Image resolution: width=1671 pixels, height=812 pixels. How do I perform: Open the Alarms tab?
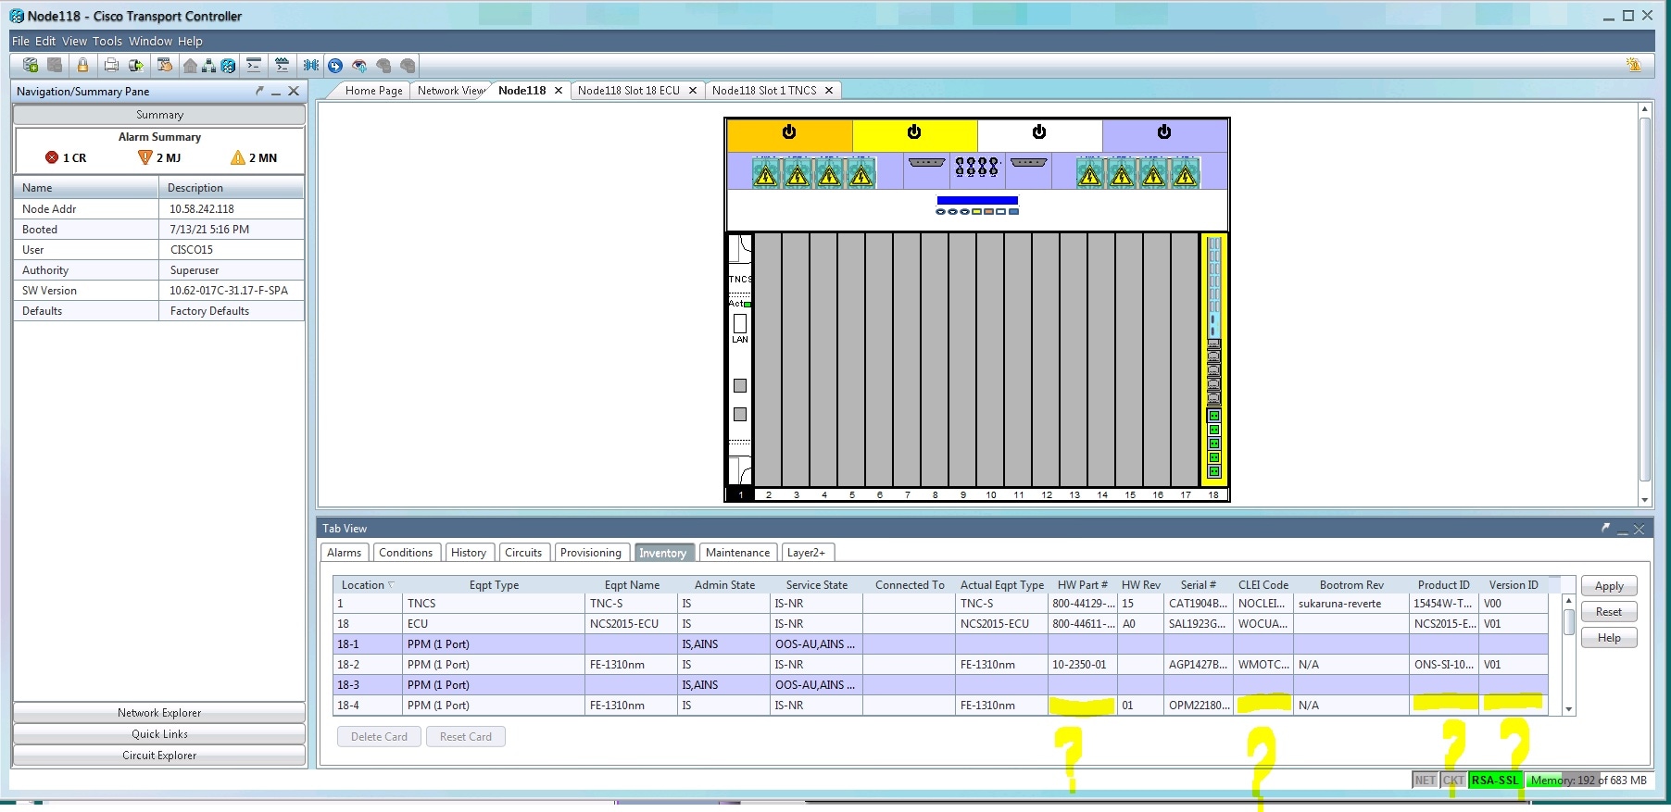344,553
